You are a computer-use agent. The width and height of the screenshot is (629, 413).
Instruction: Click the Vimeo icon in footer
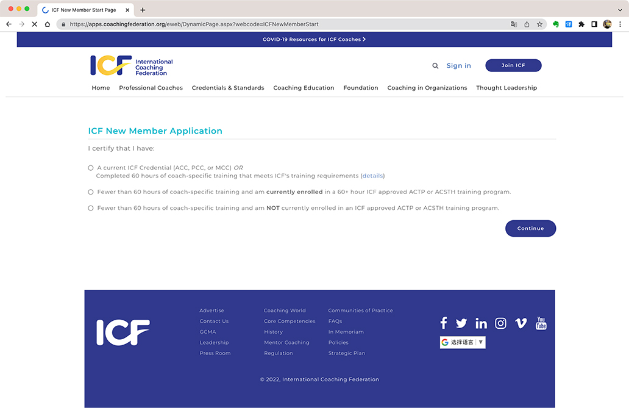[x=521, y=323]
